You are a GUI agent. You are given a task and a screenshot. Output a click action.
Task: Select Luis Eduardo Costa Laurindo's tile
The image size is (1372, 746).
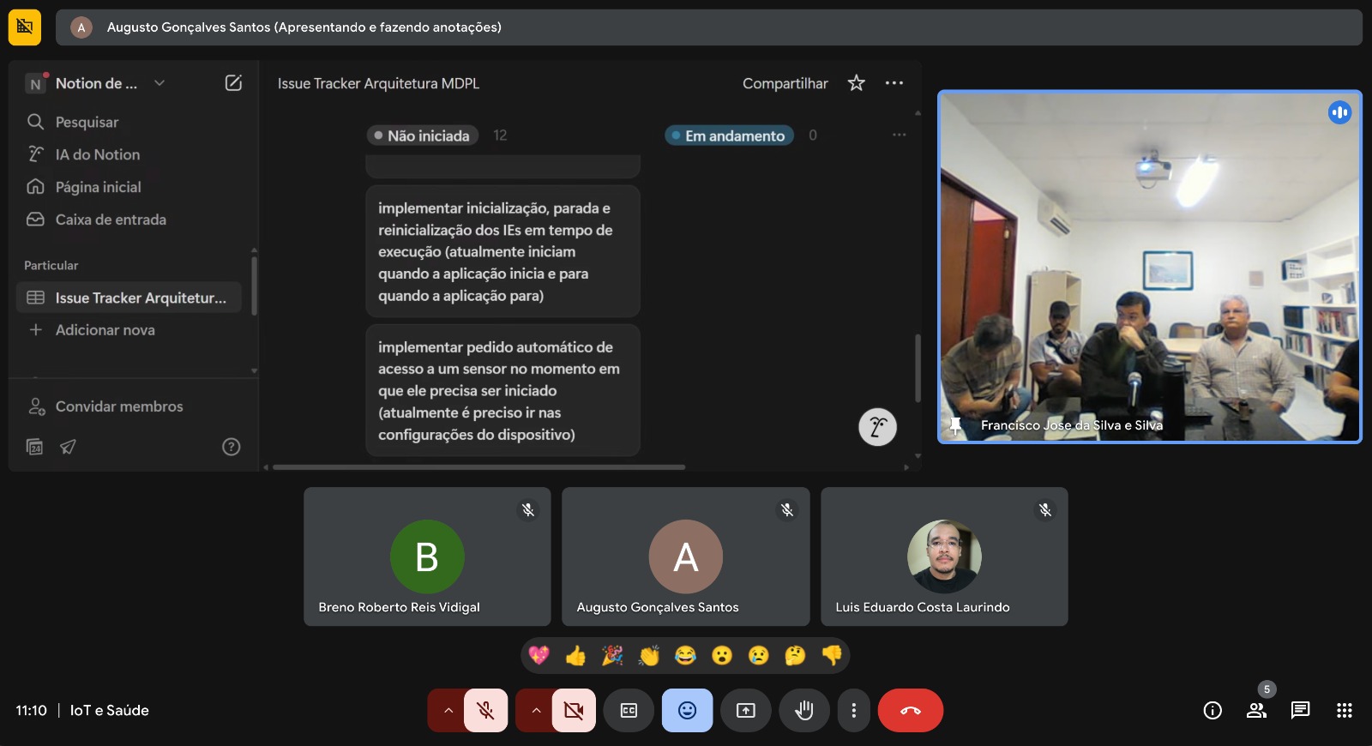tap(944, 556)
